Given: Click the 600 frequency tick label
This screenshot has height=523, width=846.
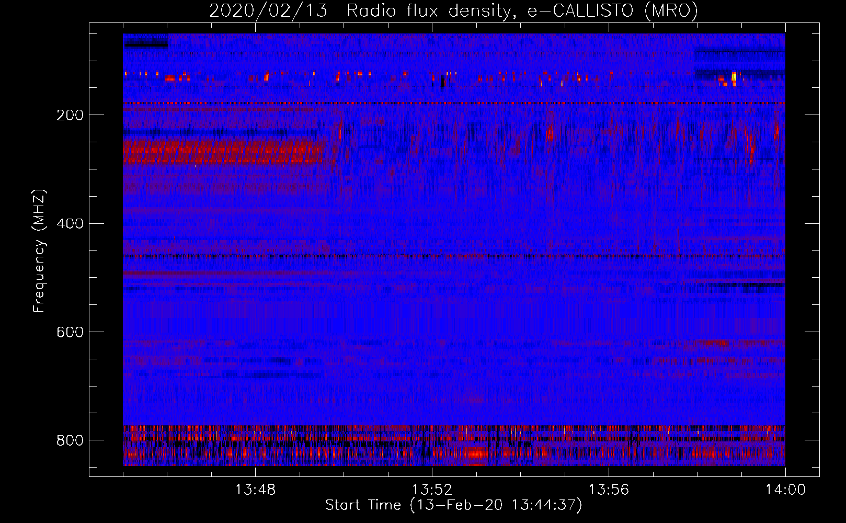Looking at the screenshot, I should (70, 332).
